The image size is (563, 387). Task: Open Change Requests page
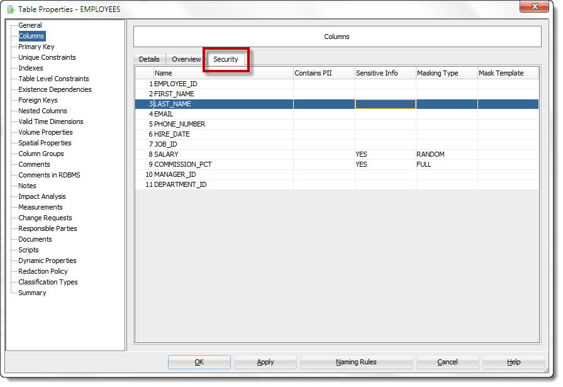click(x=45, y=218)
